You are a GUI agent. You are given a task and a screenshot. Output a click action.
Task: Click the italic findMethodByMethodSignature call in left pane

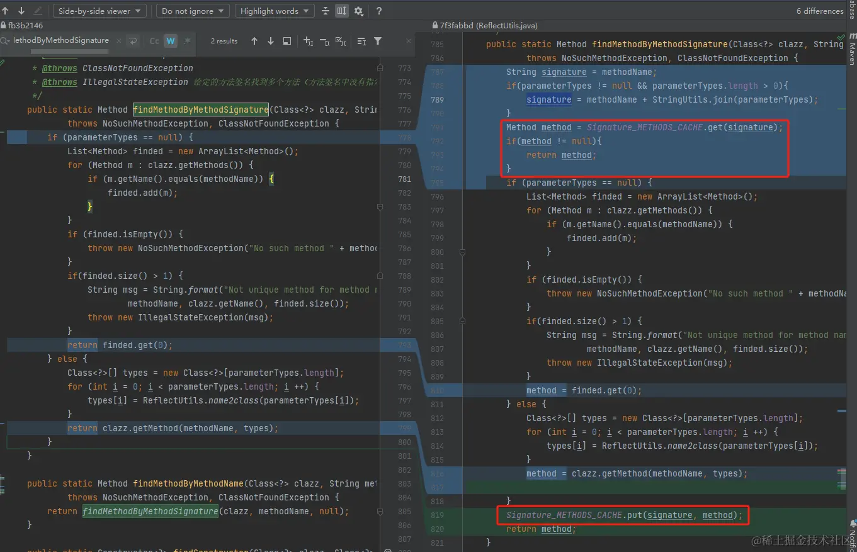click(150, 511)
